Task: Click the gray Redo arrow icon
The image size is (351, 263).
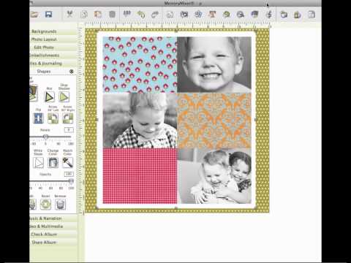Action: click(155, 15)
